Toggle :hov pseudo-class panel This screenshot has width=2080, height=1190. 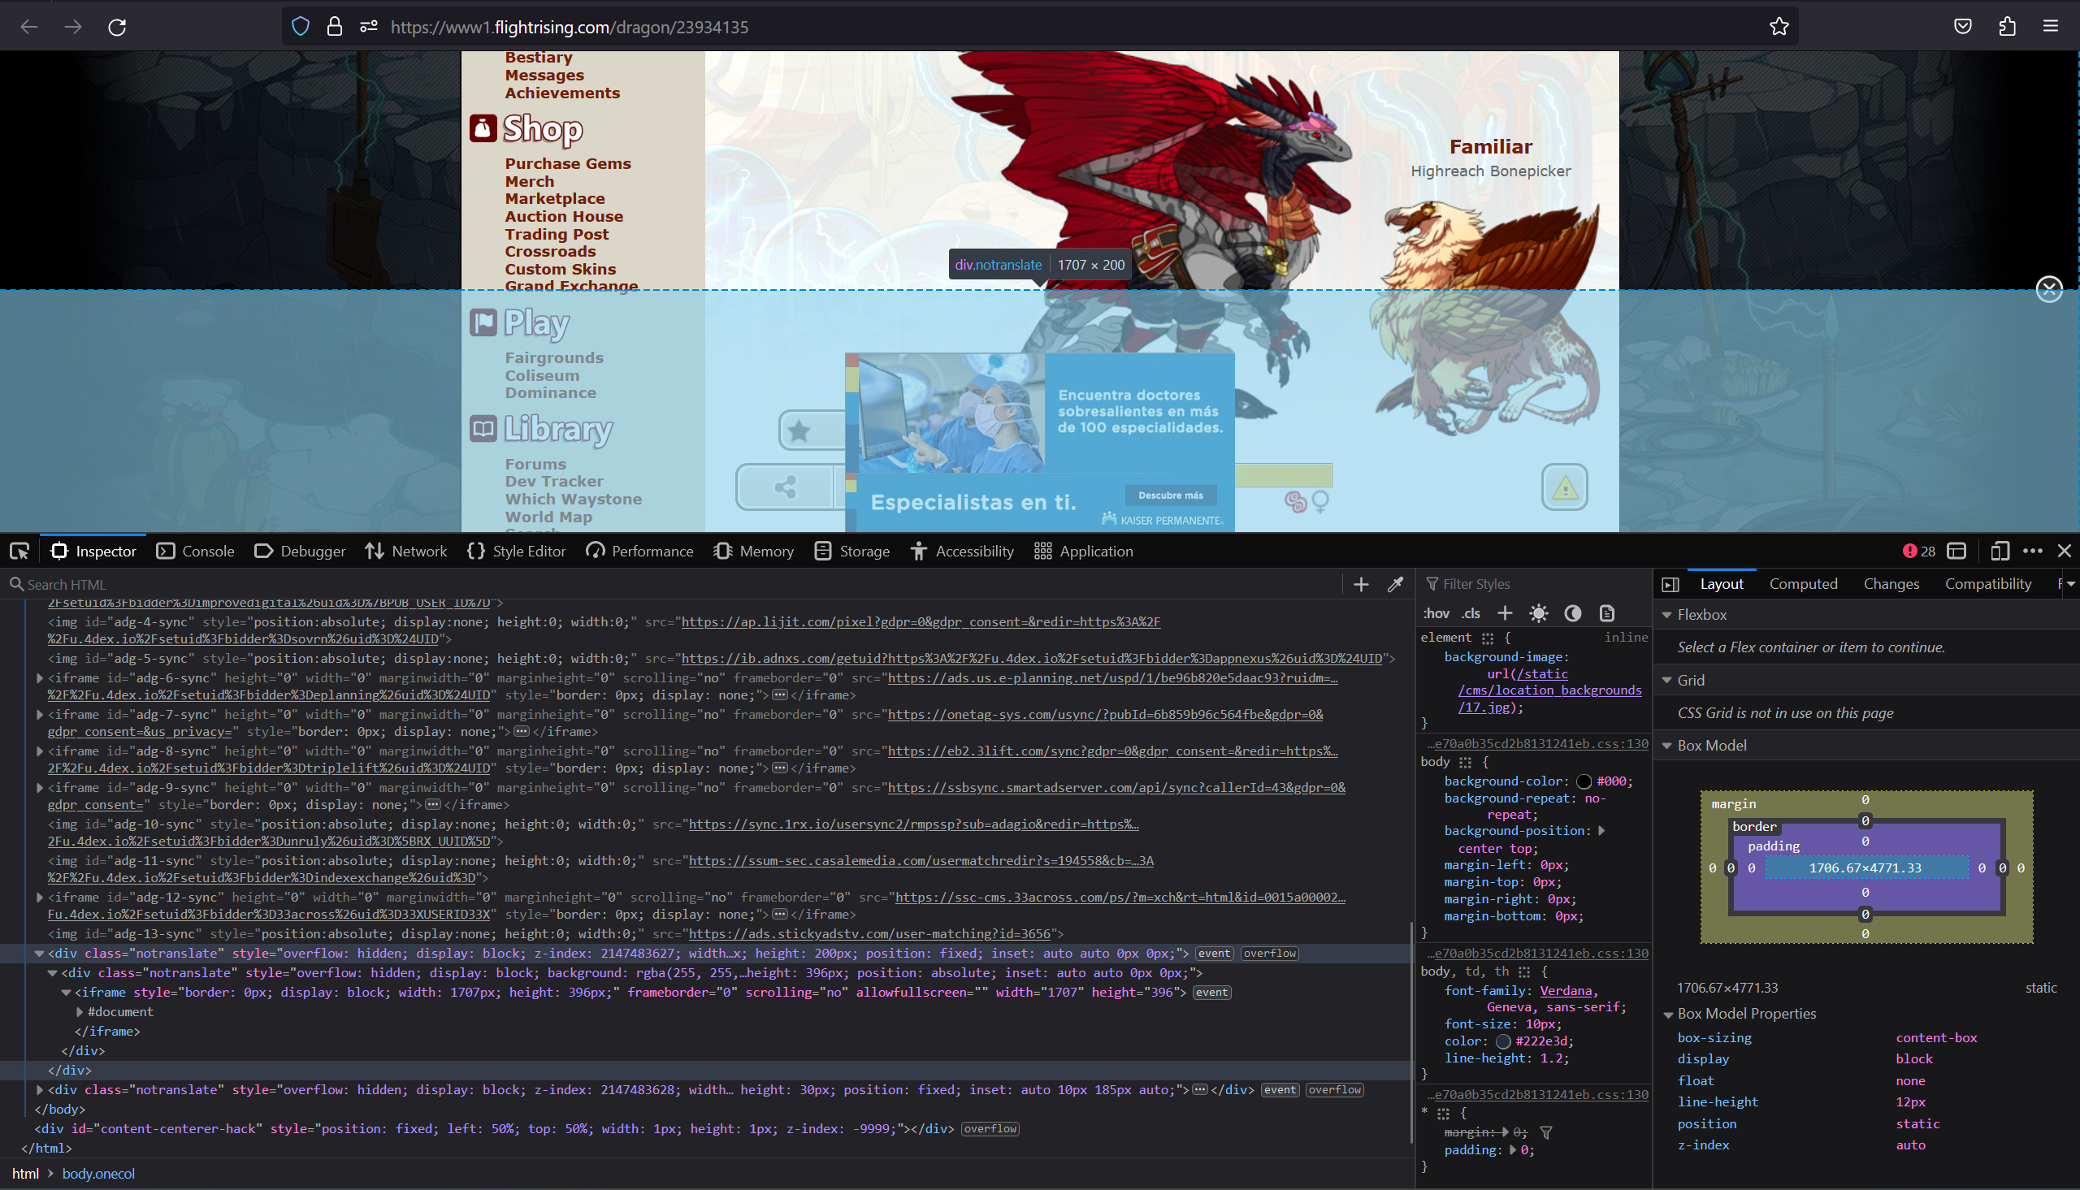tap(1436, 614)
